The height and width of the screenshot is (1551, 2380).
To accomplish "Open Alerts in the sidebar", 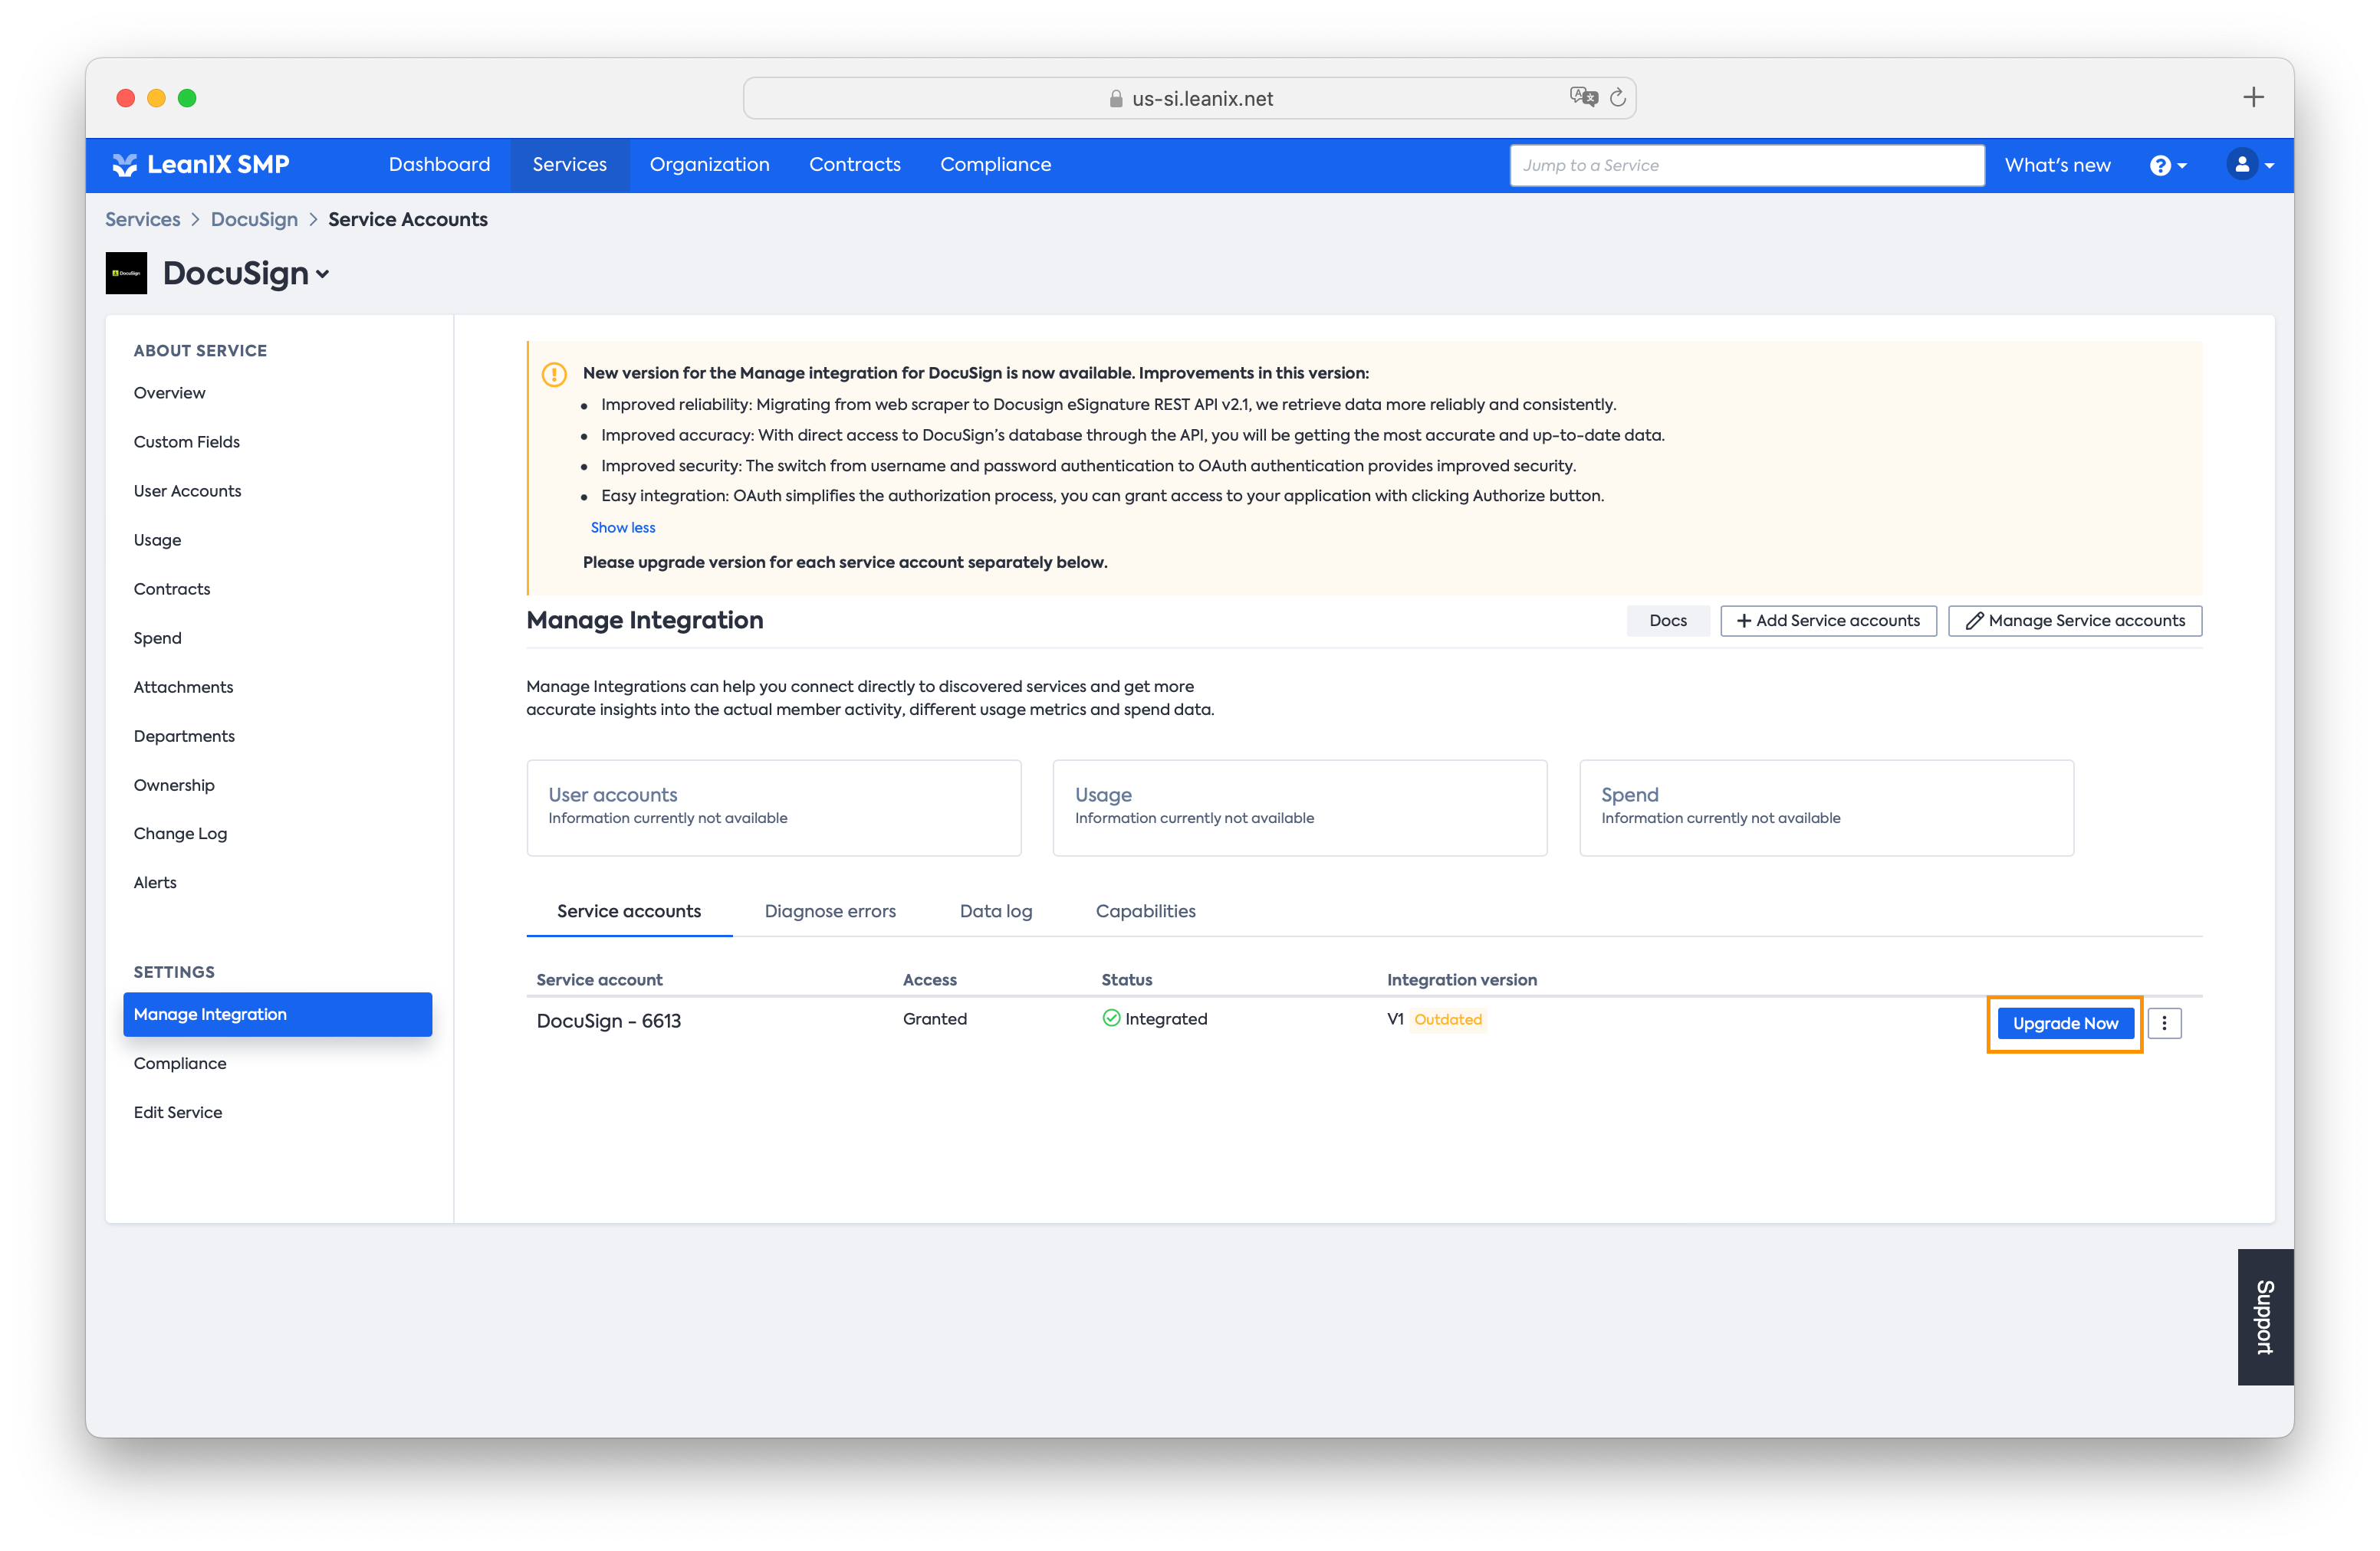I will 155,884.
